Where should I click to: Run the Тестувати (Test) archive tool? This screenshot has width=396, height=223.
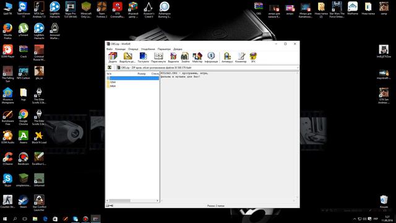[x=143, y=58]
